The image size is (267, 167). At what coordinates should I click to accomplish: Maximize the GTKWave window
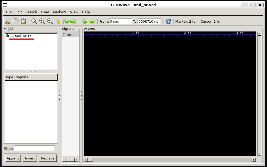(x=252, y=5)
